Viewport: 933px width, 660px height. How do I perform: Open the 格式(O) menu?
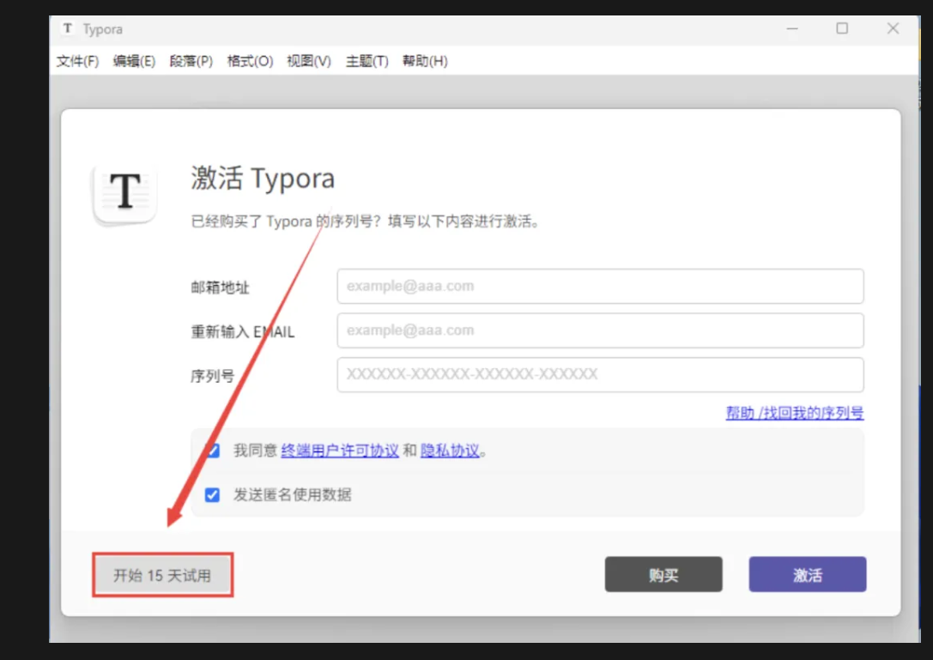tap(250, 61)
